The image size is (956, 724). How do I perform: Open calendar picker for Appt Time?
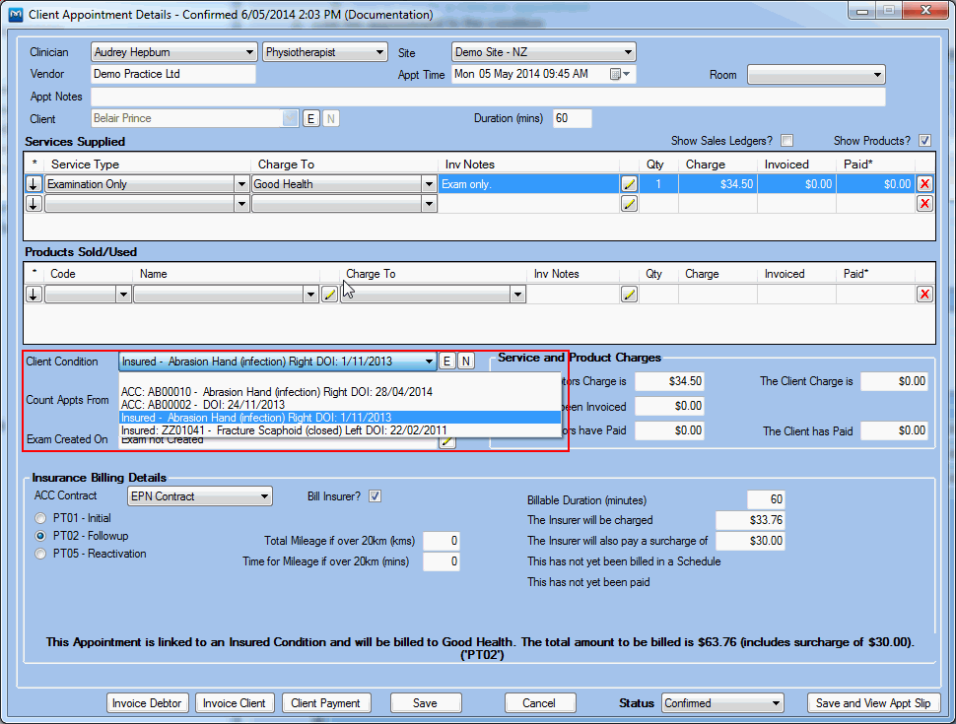(x=616, y=75)
